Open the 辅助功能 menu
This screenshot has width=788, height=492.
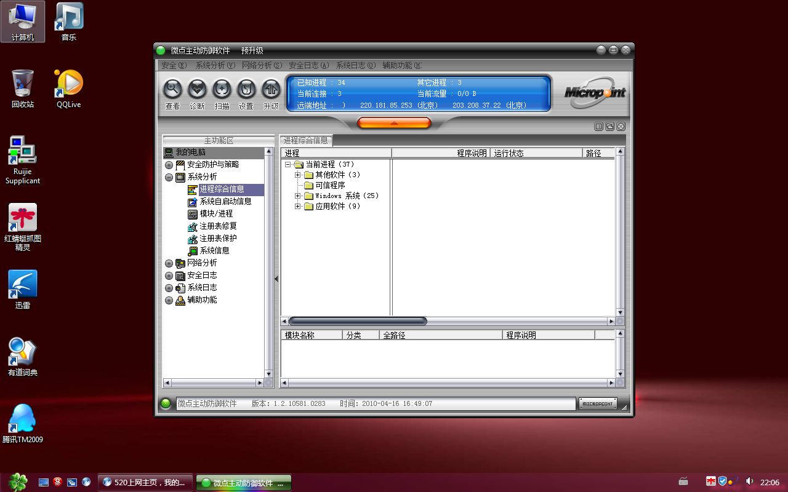coord(402,65)
